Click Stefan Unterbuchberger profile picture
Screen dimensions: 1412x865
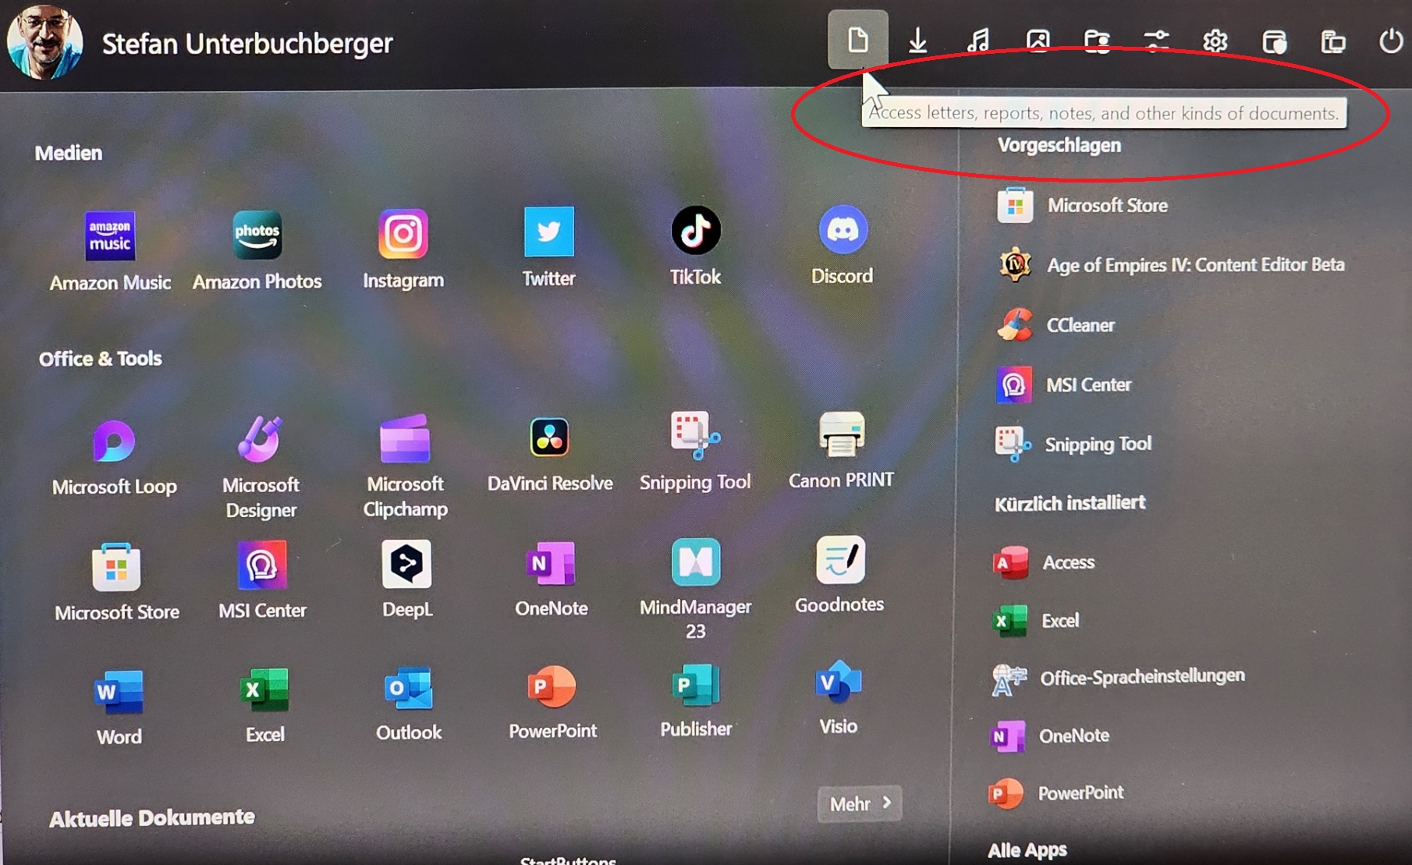point(44,43)
